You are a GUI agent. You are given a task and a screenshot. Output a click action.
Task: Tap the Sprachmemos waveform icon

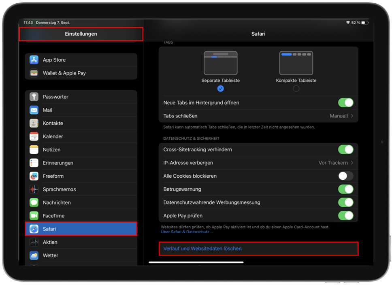tap(34, 189)
